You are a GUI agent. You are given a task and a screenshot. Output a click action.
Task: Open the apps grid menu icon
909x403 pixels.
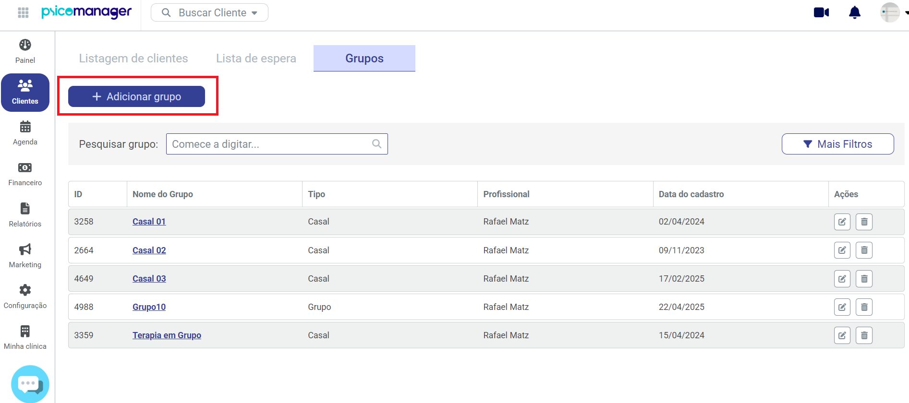tap(23, 12)
